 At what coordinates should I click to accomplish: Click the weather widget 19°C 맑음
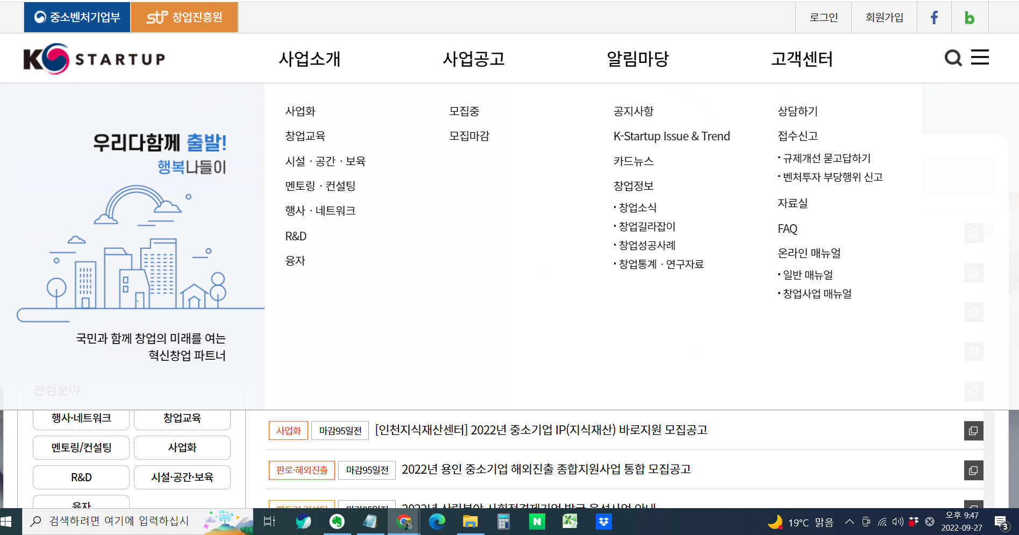tap(801, 522)
